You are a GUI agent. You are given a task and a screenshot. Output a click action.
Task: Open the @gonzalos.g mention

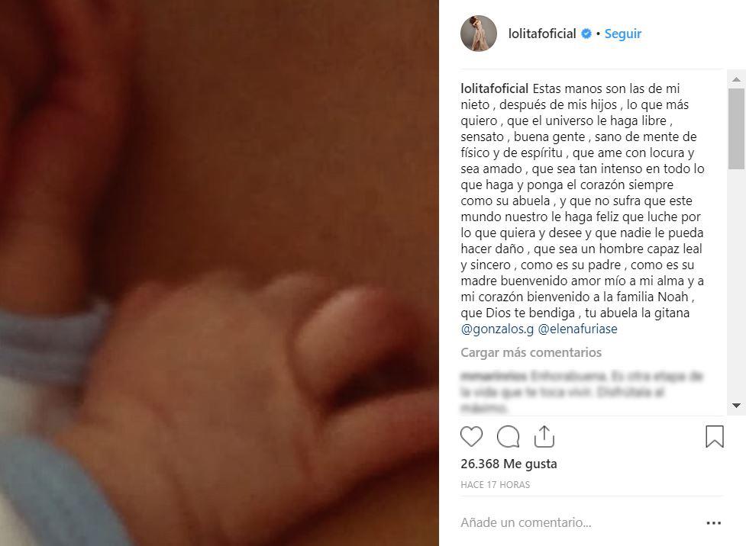(497, 329)
